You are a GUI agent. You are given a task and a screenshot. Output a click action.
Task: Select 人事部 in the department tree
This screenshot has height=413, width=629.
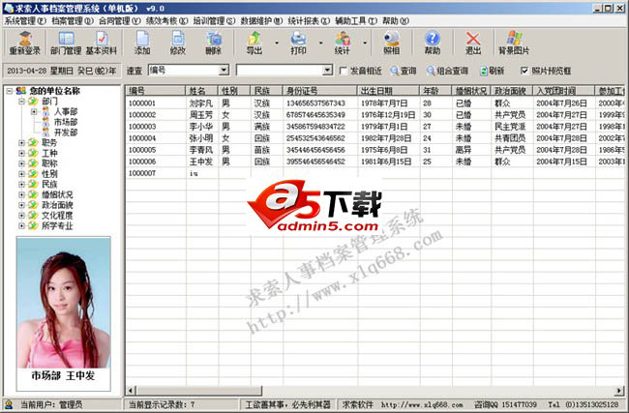point(66,111)
